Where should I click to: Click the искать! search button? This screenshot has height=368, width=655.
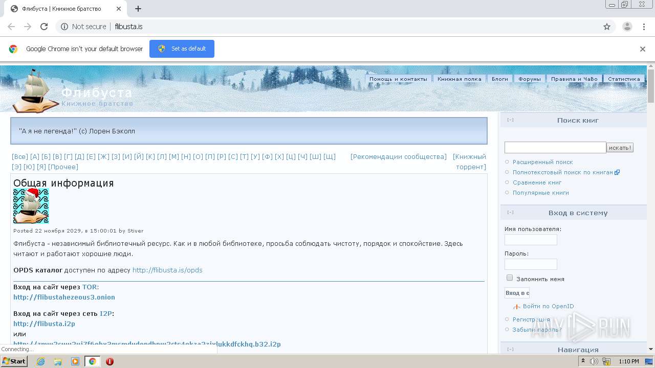[620, 148]
